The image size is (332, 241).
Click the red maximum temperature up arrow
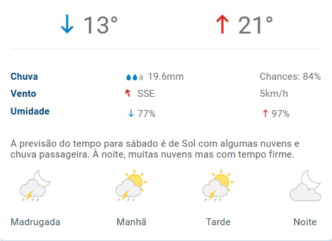222,24
